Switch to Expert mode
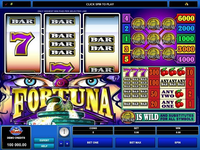This screenshot has height=150, width=200. click(44, 140)
